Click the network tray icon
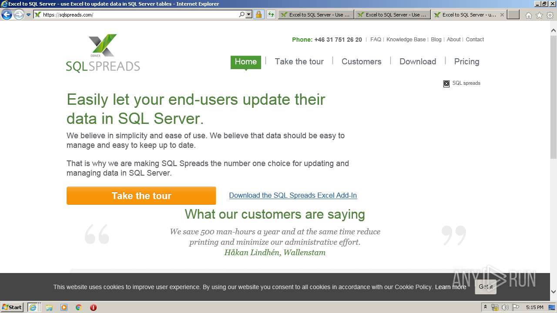557x313 pixels. pyautogui.click(x=494, y=308)
